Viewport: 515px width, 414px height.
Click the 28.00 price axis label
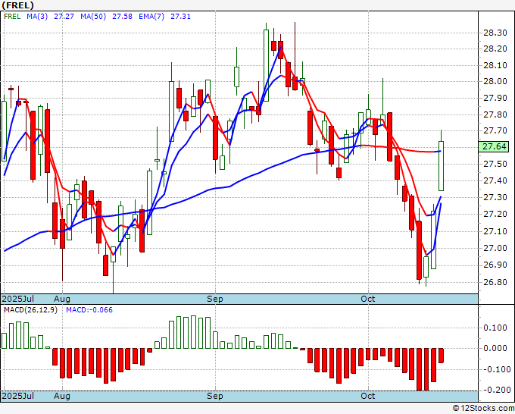(495, 82)
